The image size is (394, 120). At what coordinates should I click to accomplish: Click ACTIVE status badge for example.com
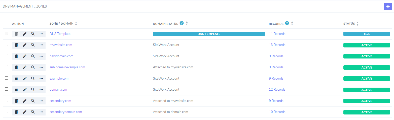367,79
